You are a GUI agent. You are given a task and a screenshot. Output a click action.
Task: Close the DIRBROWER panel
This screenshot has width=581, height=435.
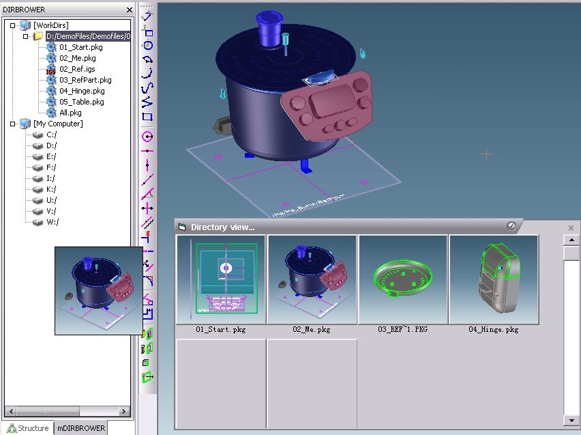click(x=130, y=10)
